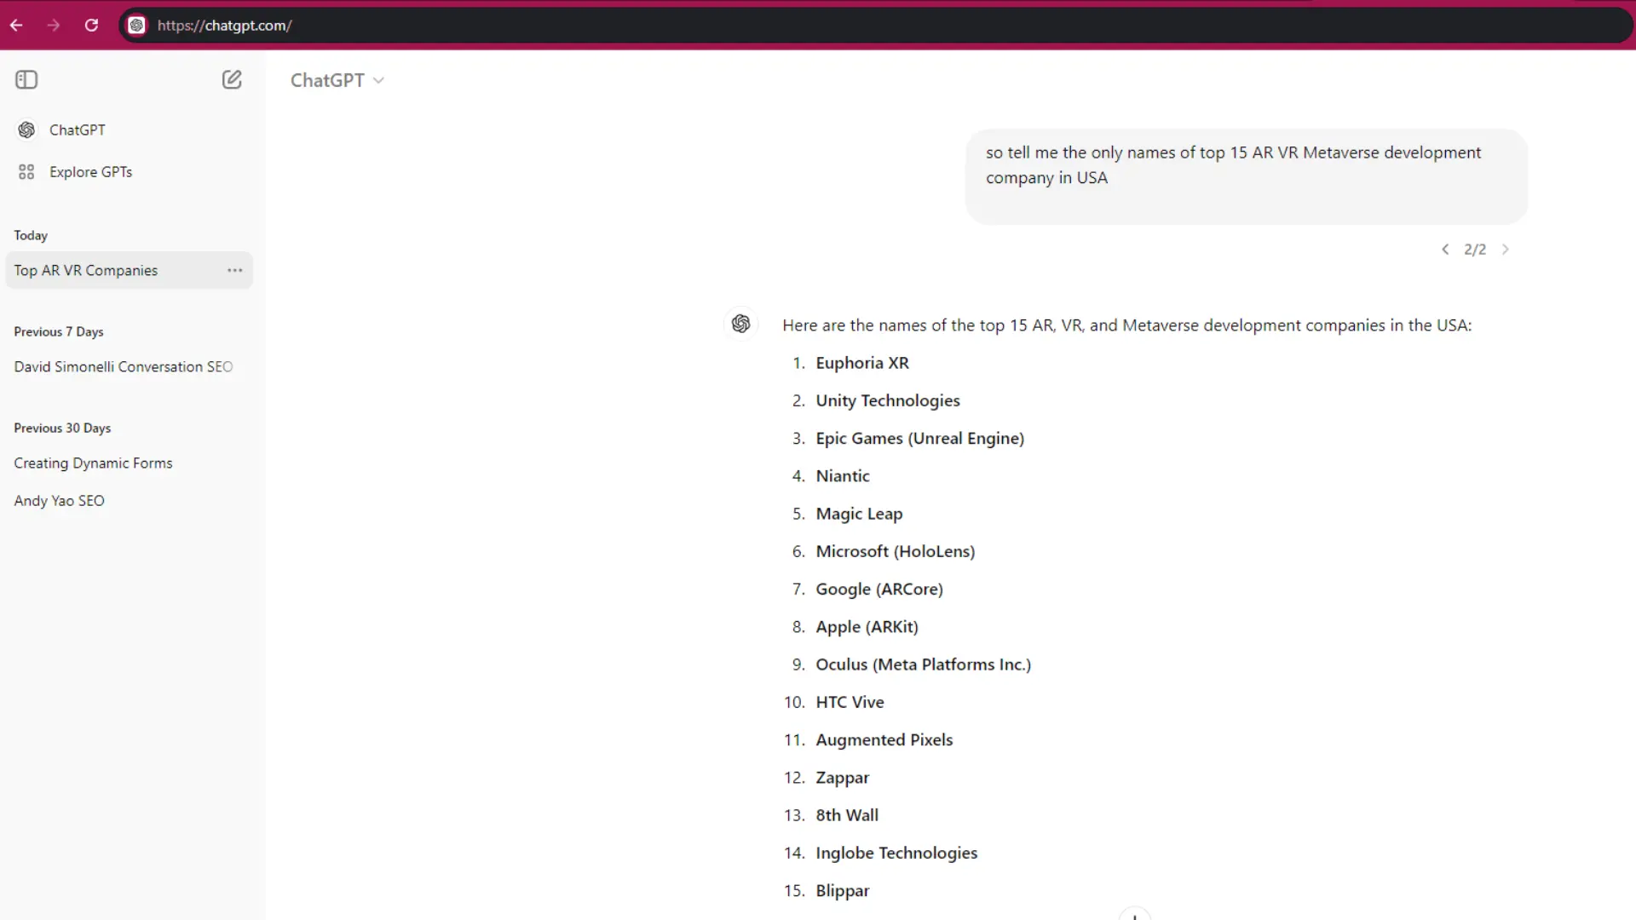
Task: Click 'Unity Technologies' list item
Action: [x=888, y=400]
